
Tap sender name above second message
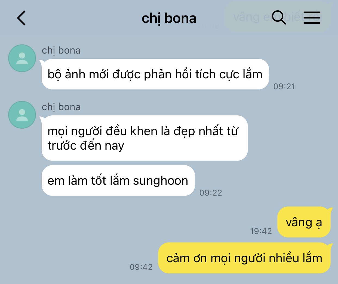click(x=61, y=107)
